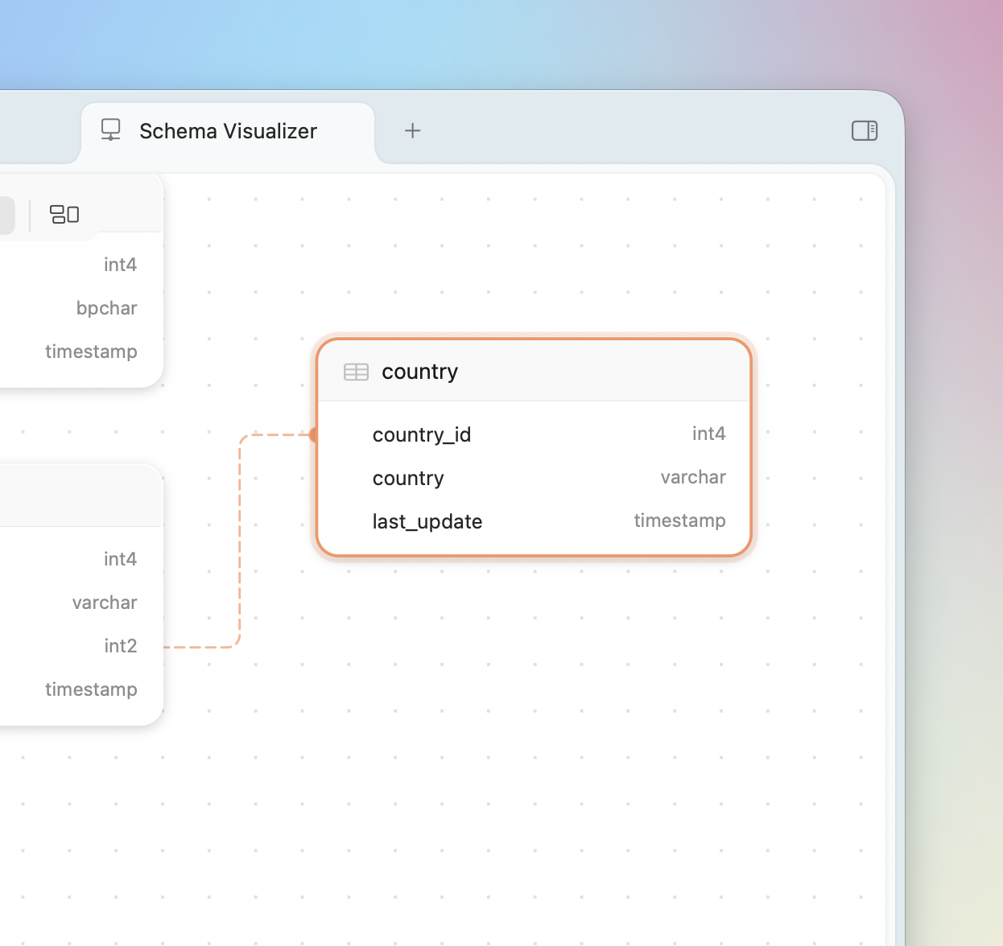
Task: Toggle the right sidebar panel icon
Action: pos(864,130)
